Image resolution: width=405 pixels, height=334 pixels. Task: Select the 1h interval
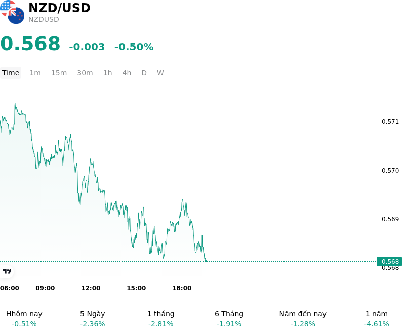108,73
